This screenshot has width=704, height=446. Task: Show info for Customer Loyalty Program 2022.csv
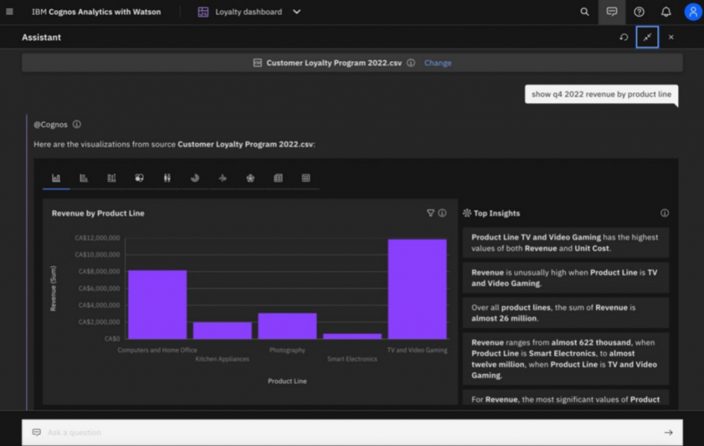[x=411, y=63]
